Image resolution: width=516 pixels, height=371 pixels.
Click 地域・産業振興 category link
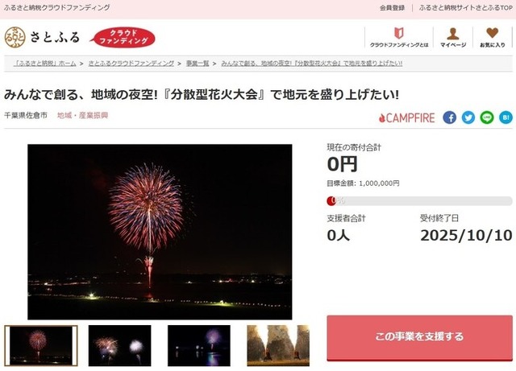click(x=82, y=115)
